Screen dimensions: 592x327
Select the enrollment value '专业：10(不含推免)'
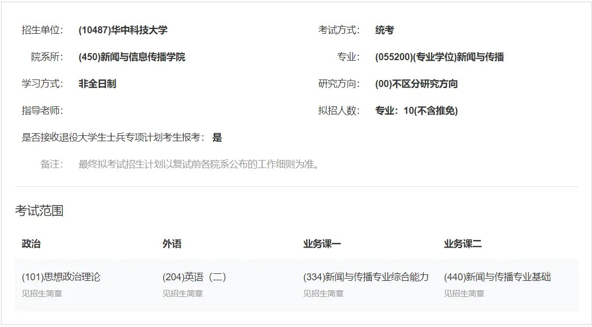tap(416, 111)
